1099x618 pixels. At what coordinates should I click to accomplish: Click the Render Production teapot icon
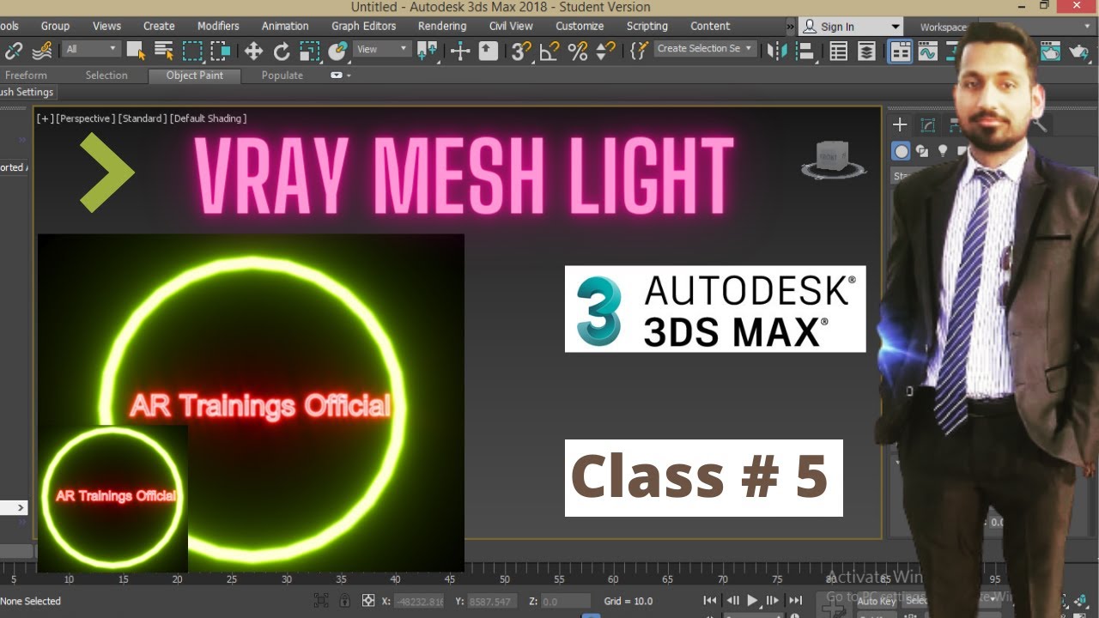(1079, 51)
